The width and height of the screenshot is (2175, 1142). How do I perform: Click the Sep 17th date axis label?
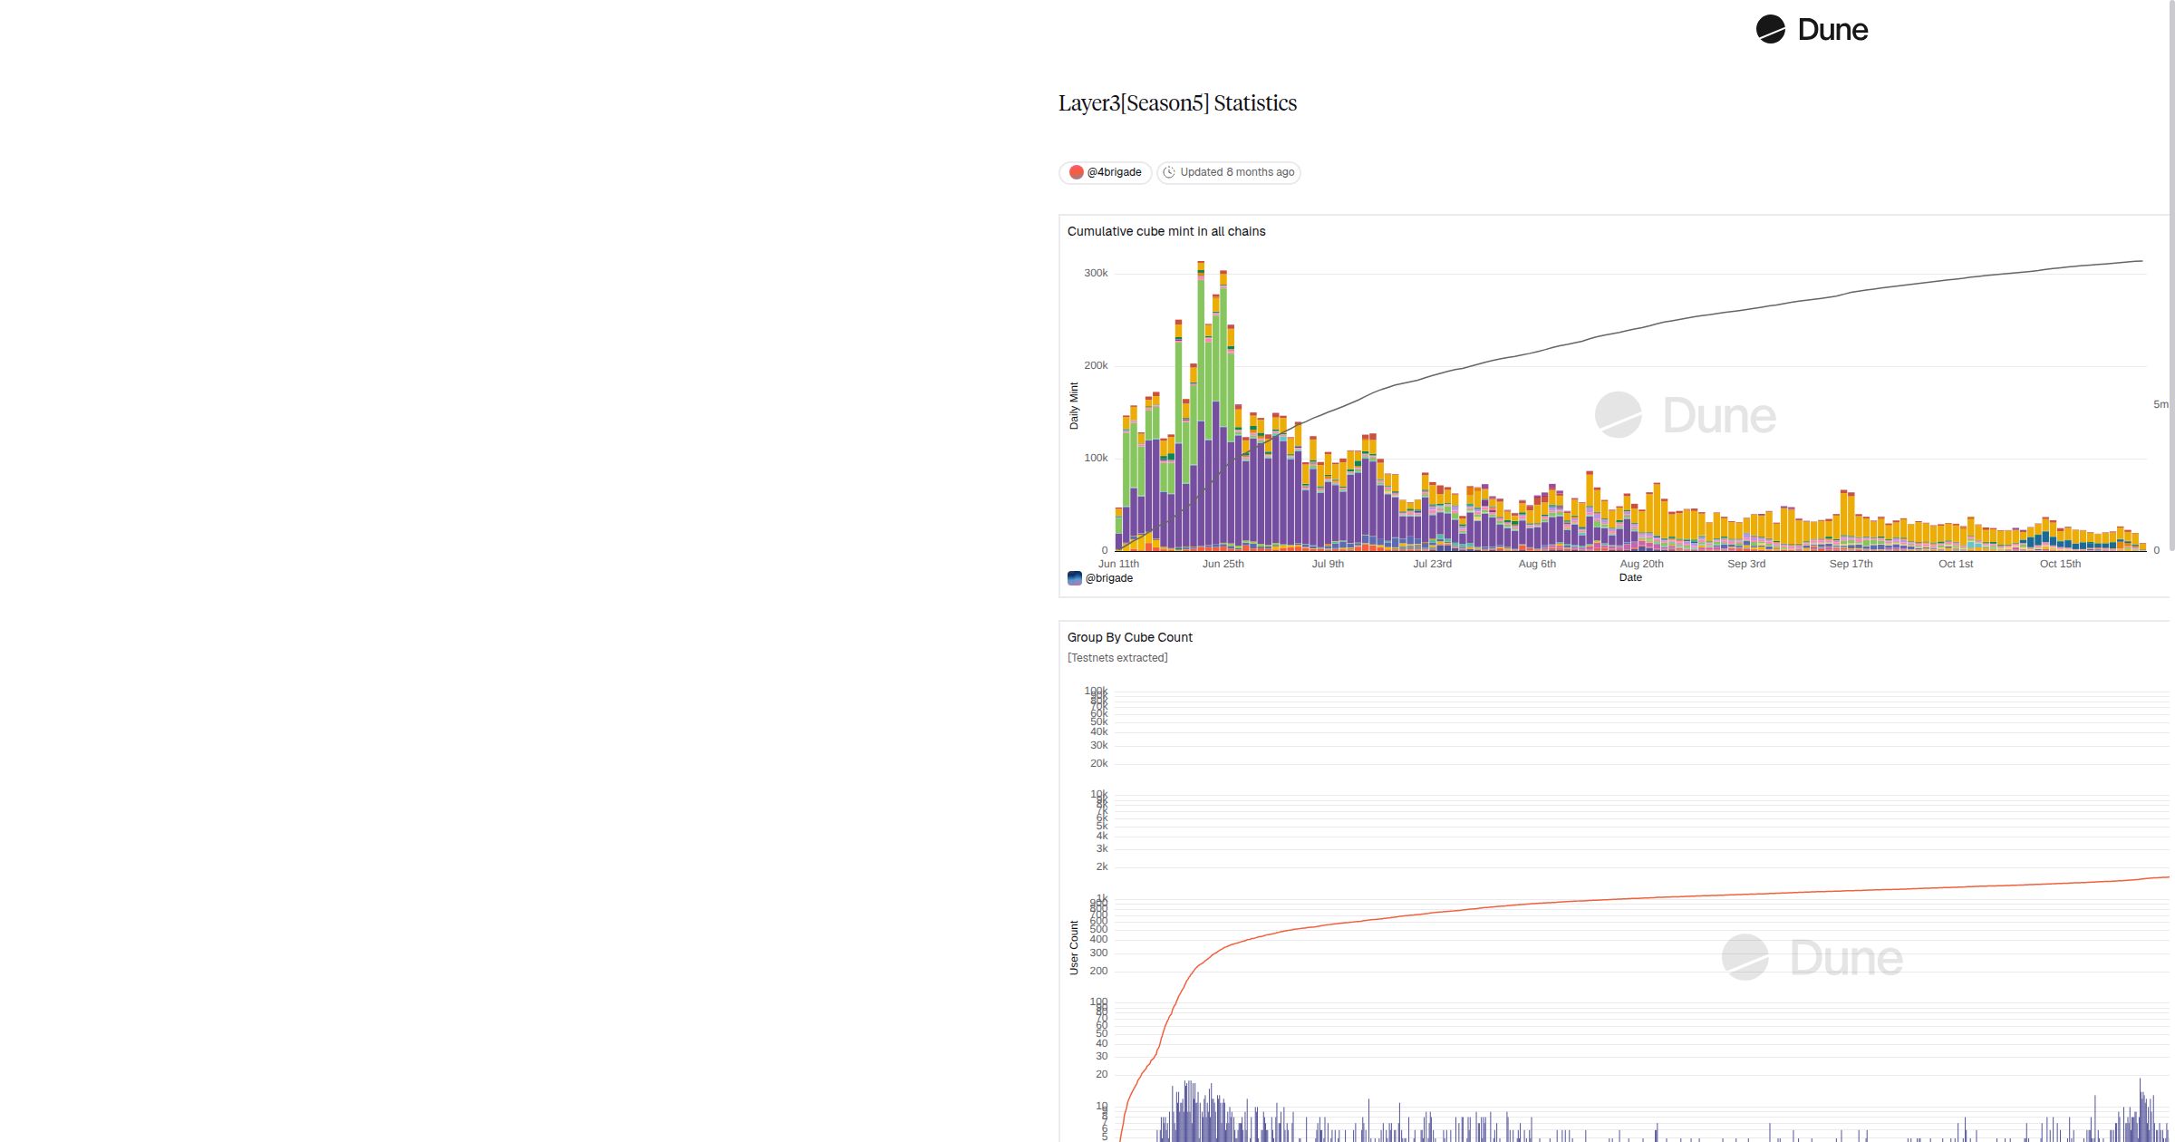pyautogui.click(x=1851, y=564)
